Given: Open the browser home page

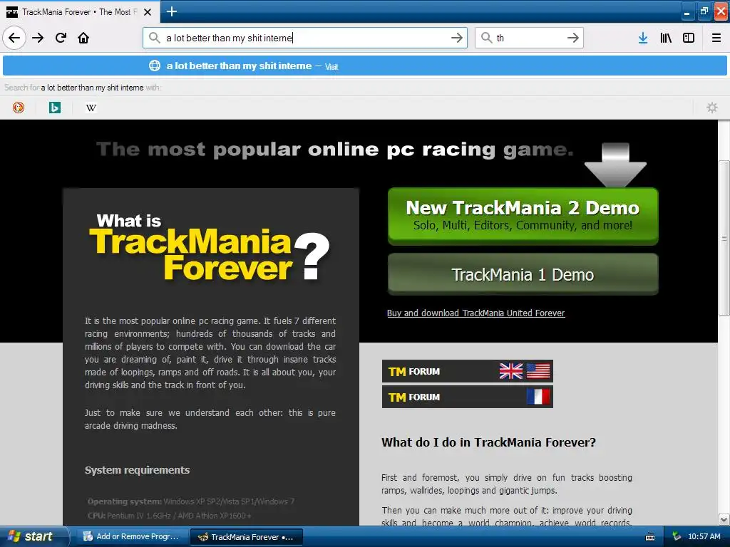Looking at the screenshot, I should point(83,38).
